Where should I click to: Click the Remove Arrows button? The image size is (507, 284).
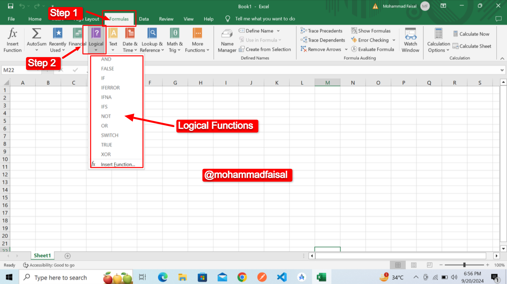pyautogui.click(x=321, y=49)
